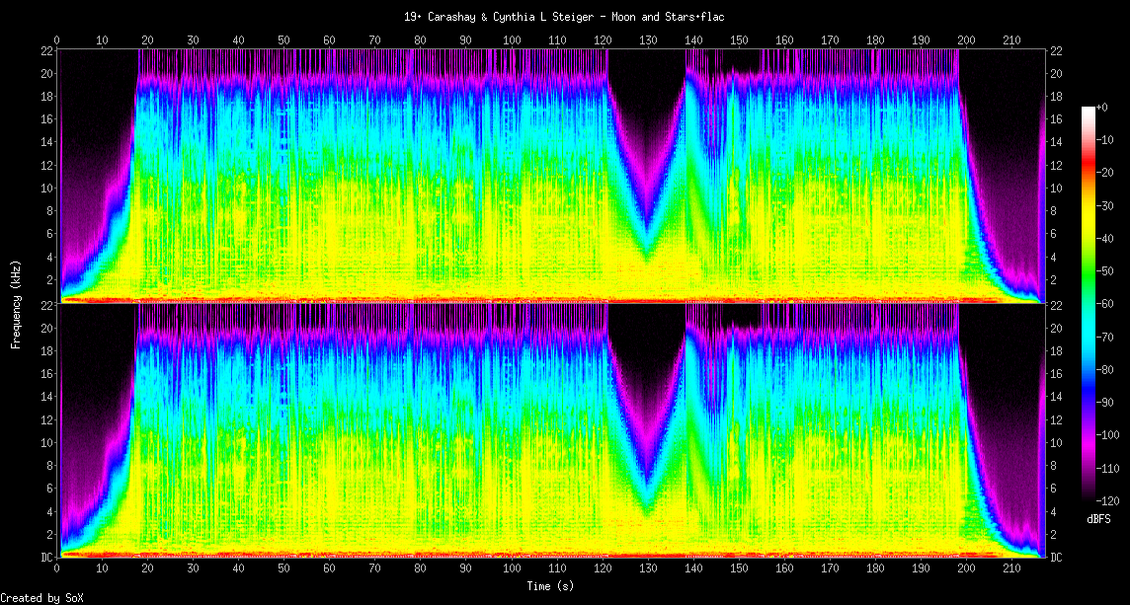This screenshot has width=1130, height=605.
Task: Click the 130 tick on top time axis
Action: 648,40
